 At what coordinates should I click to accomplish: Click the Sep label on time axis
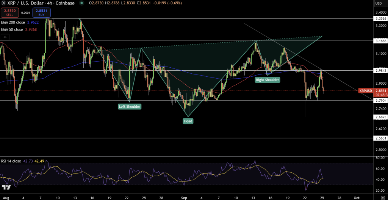tap(184, 198)
